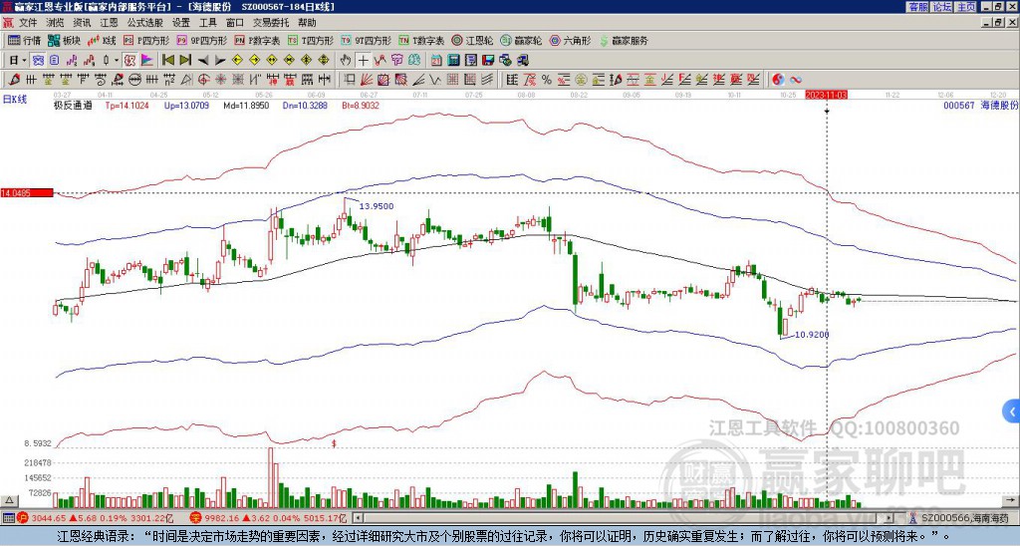Click the 极反通道 indicator name
This screenshot has width=1020, height=546.
[x=72, y=105]
